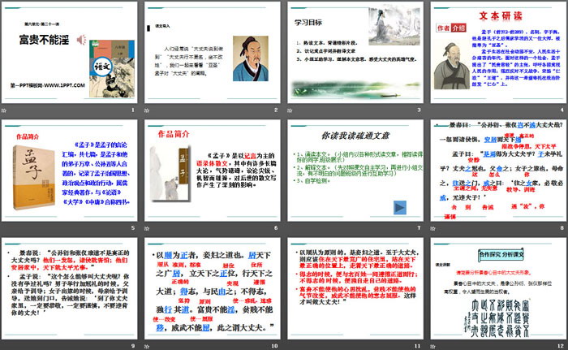This screenshot has width=568, height=350.
Task: Click the animation star icon under slide 2
Action: click(x=147, y=110)
